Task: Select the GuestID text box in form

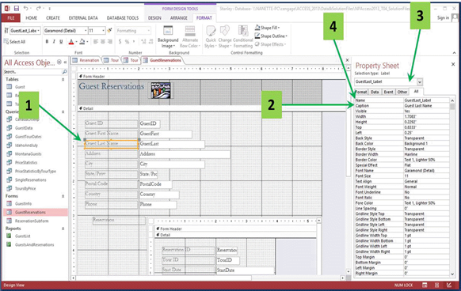Action: [x=150, y=123]
